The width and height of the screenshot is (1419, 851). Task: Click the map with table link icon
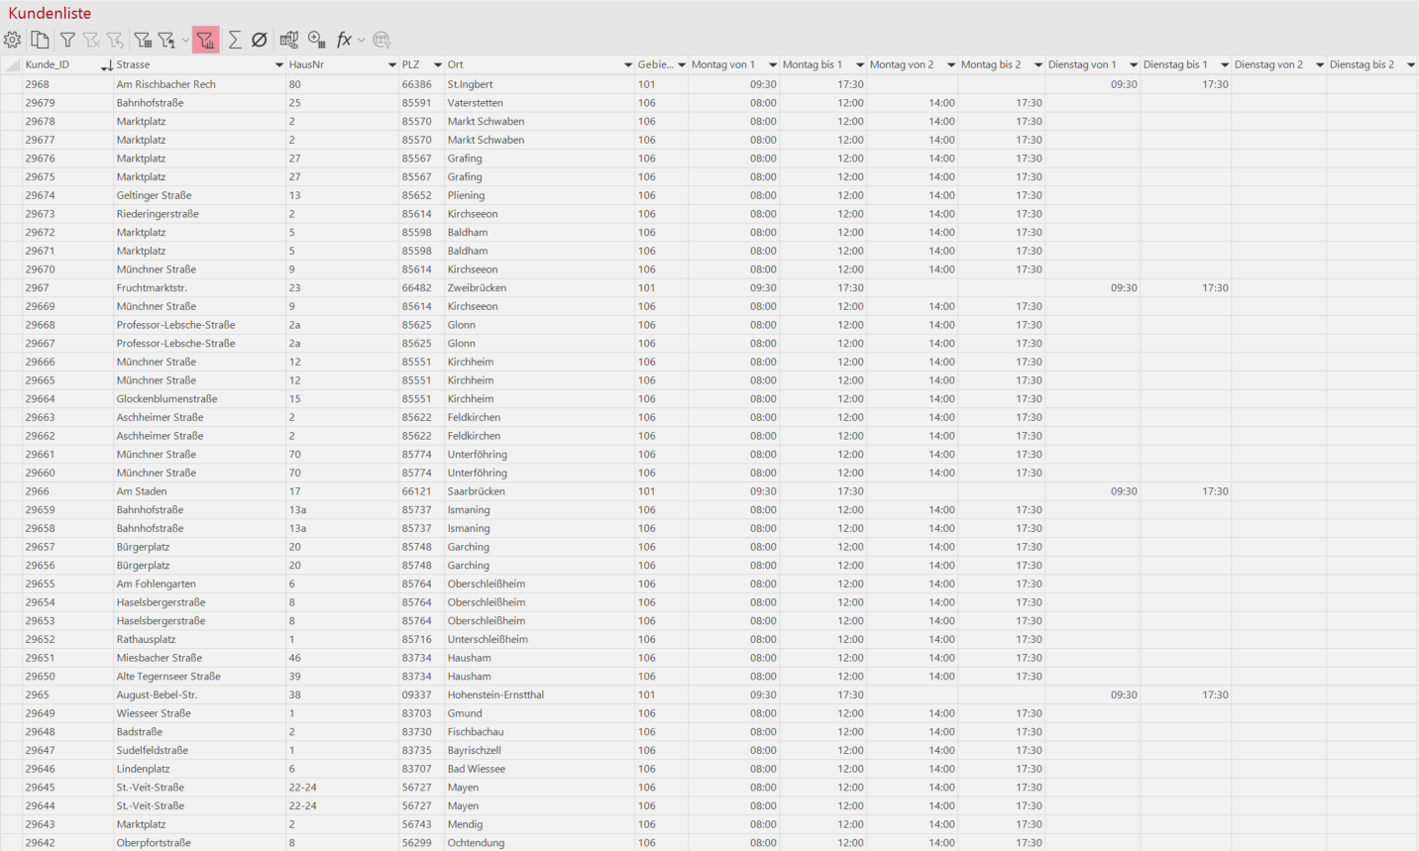[289, 40]
